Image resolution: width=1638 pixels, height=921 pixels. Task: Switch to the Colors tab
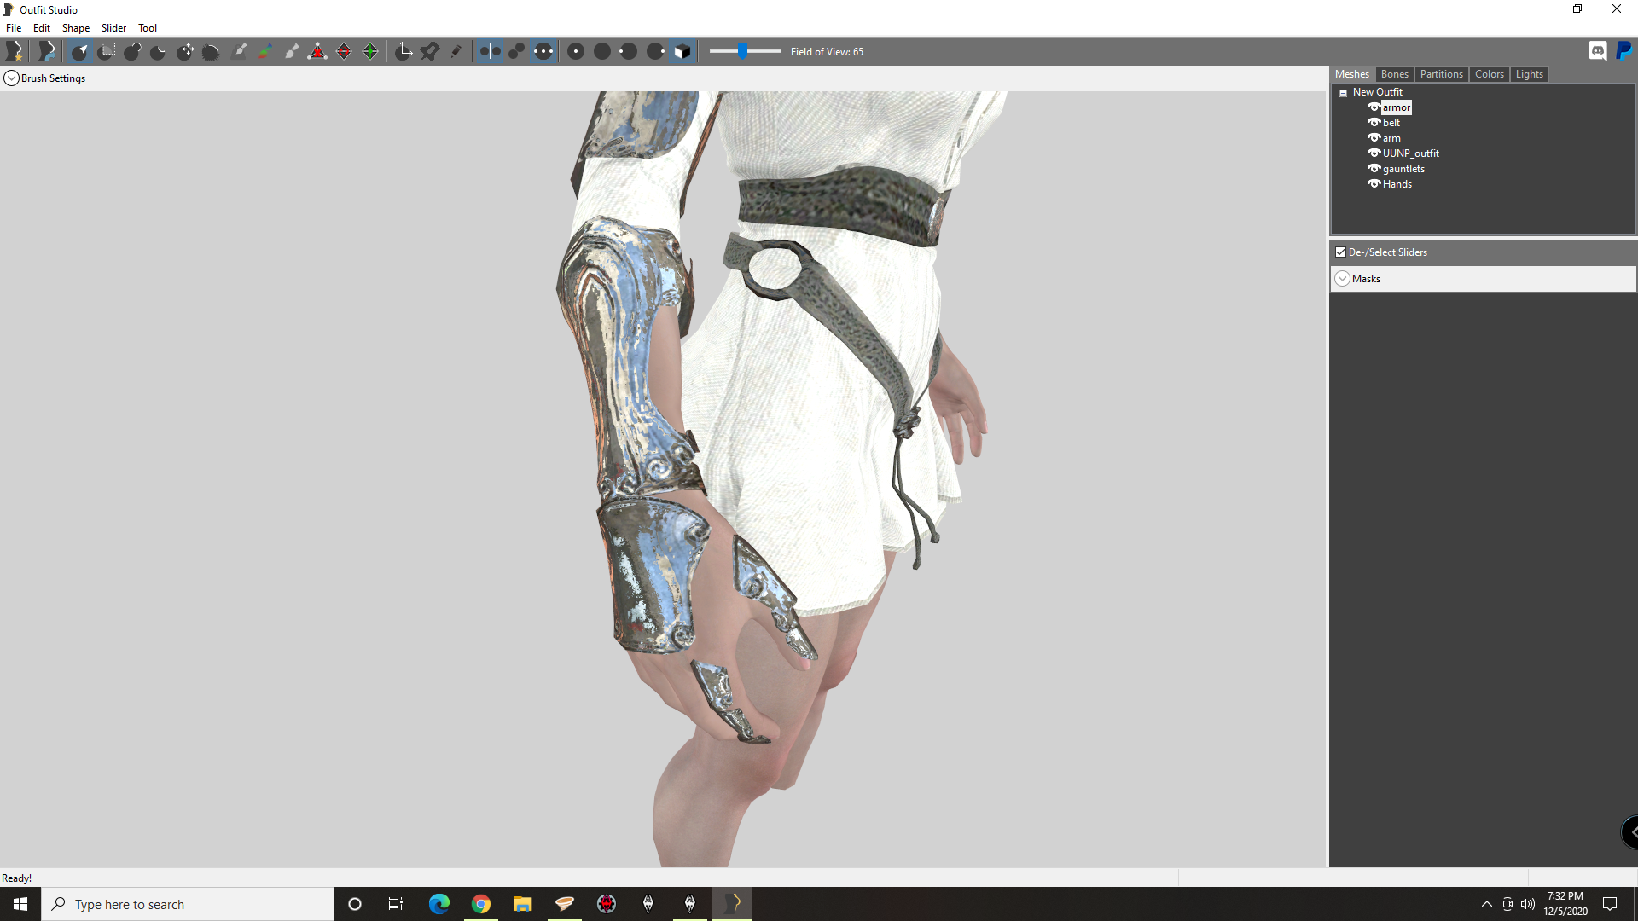[x=1489, y=74]
